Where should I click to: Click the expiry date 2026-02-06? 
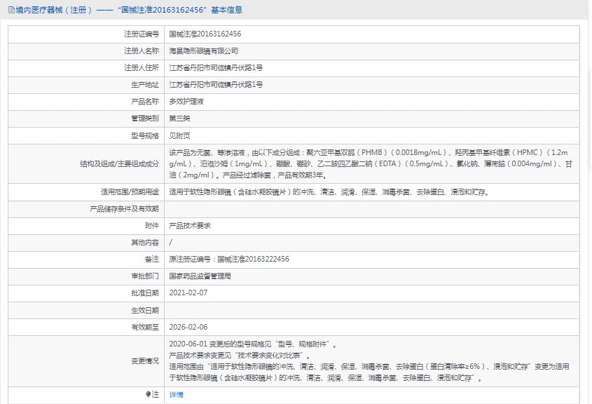pos(188,327)
